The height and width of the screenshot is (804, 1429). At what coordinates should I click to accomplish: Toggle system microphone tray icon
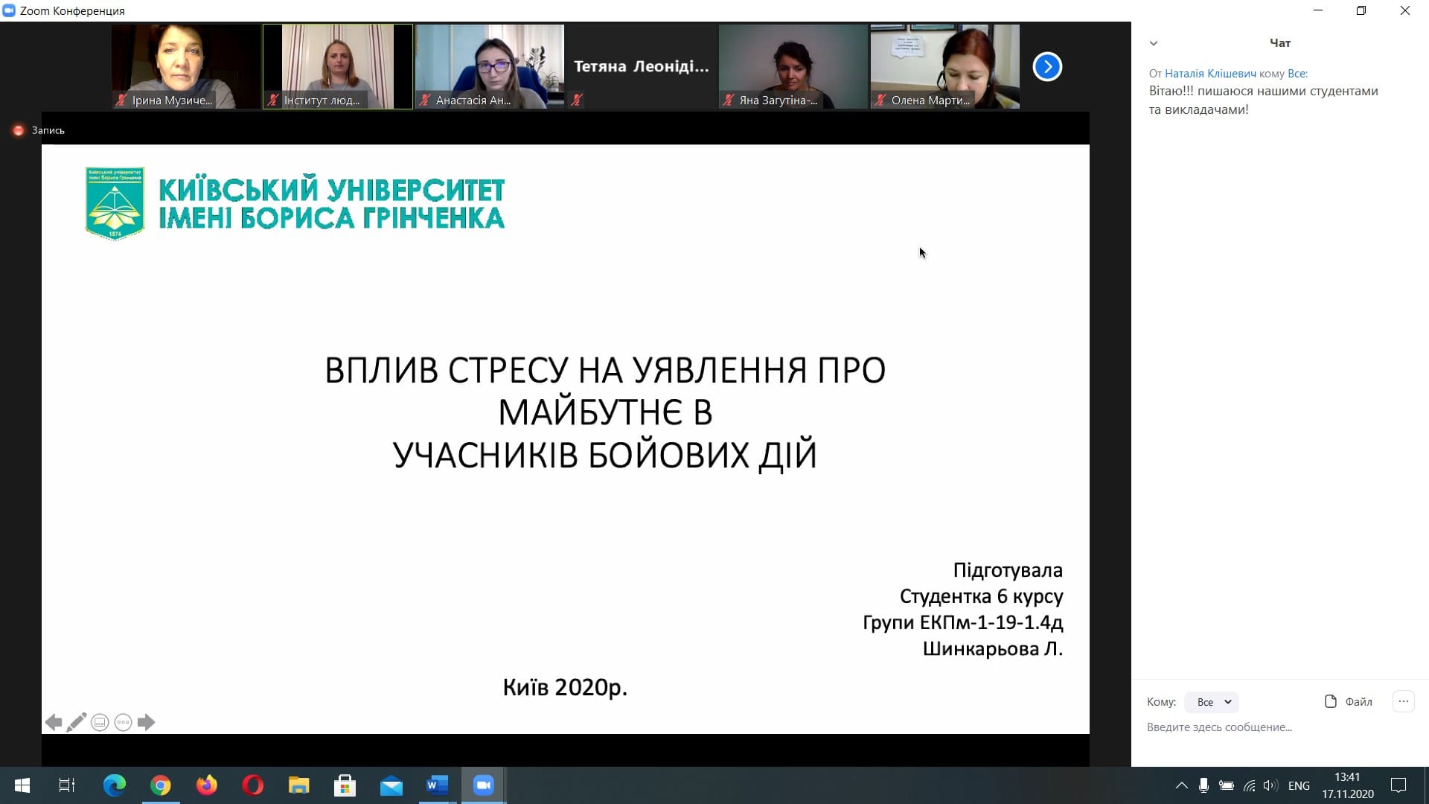point(1203,785)
